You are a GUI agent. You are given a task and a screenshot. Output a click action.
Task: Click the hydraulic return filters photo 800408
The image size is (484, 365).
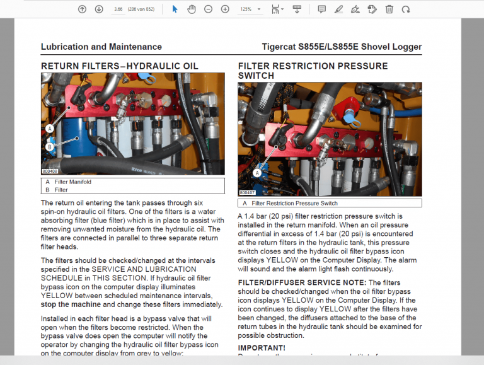(x=133, y=124)
